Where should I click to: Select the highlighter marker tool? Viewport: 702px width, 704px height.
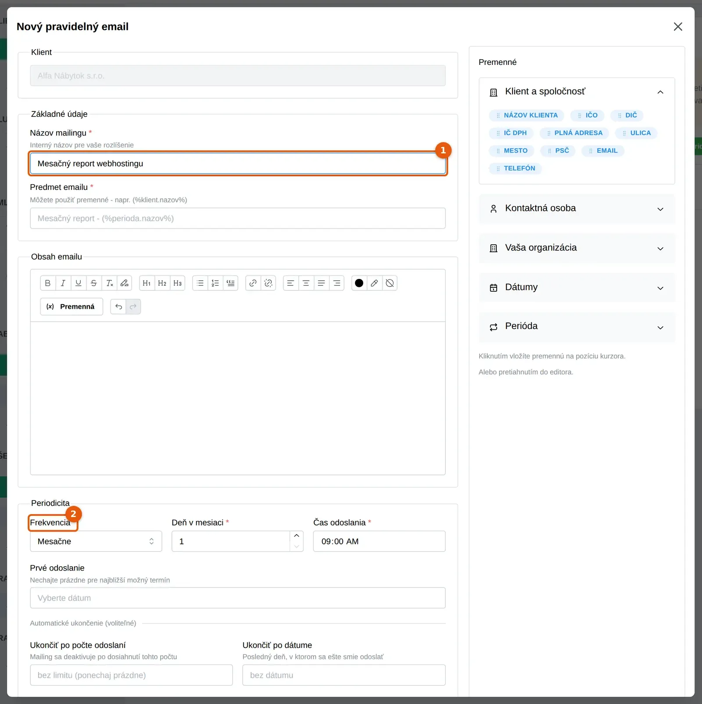125,283
